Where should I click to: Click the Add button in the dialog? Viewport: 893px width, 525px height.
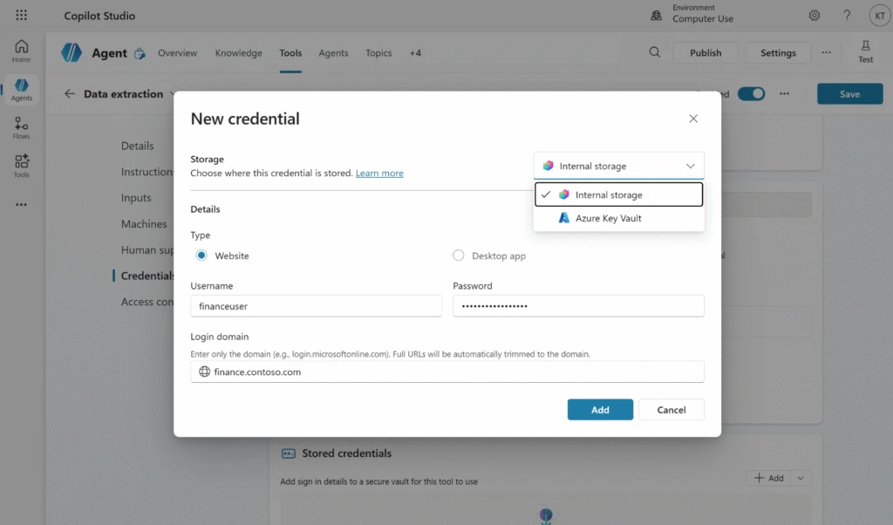(x=600, y=409)
